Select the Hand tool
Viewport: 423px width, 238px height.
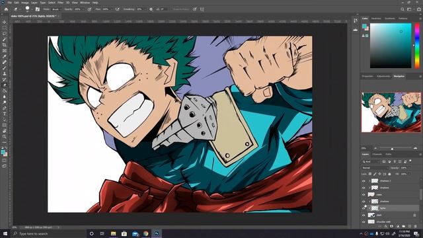tap(5, 131)
